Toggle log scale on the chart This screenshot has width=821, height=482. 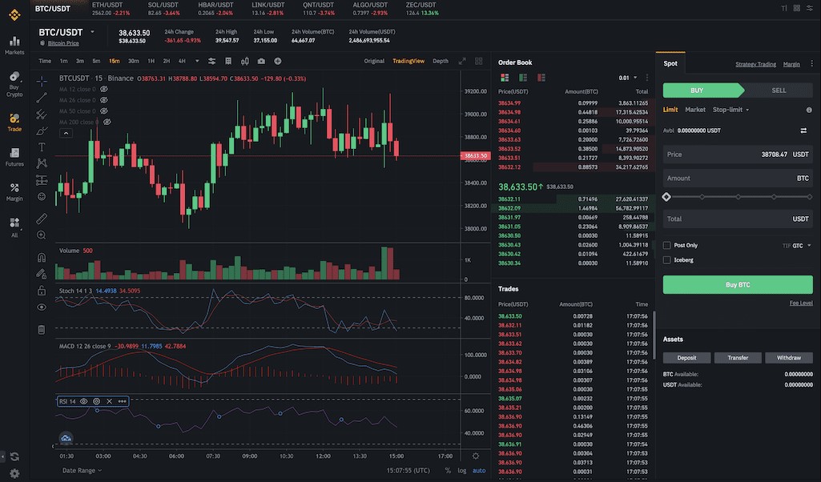pos(462,471)
